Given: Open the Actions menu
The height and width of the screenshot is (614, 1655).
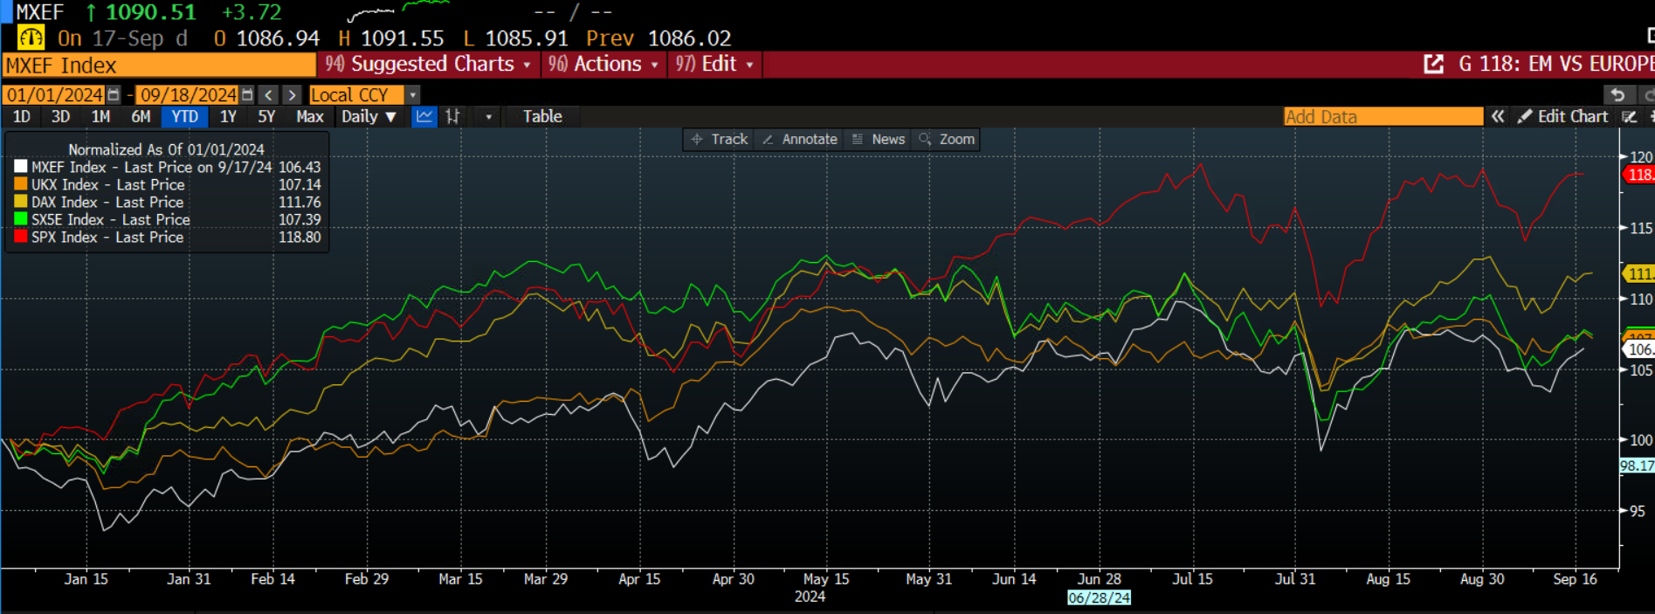Looking at the screenshot, I should [603, 64].
